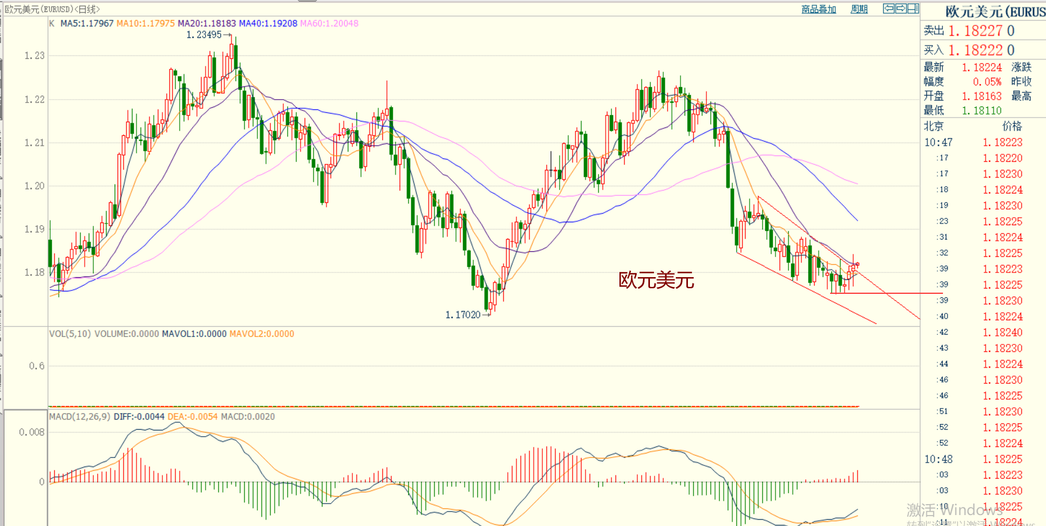The height and width of the screenshot is (526, 1046).
Task: Select the :43 tick row at 1.18230
Action: (x=983, y=348)
